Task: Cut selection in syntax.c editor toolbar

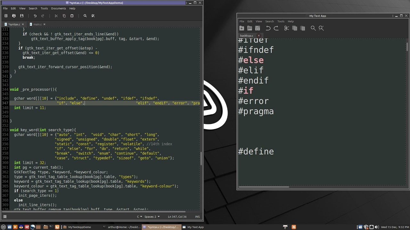Action: click(56, 16)
